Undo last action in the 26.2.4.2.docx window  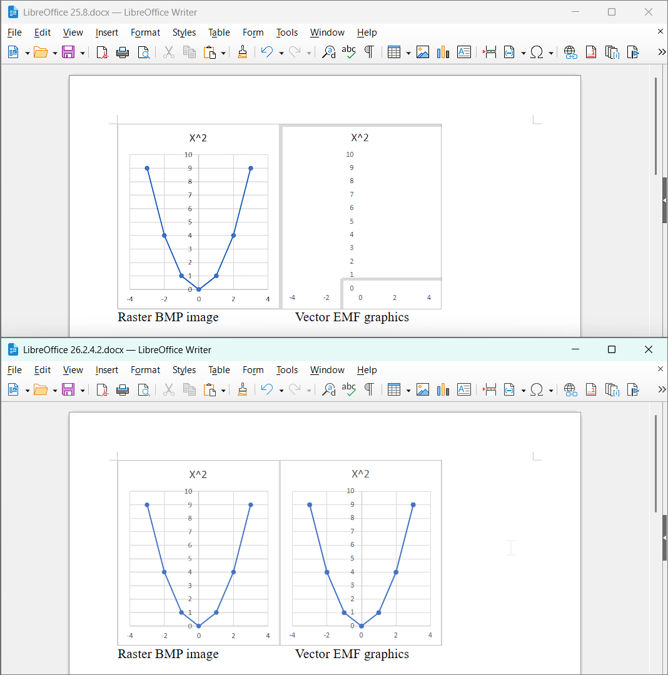point(267,390)
